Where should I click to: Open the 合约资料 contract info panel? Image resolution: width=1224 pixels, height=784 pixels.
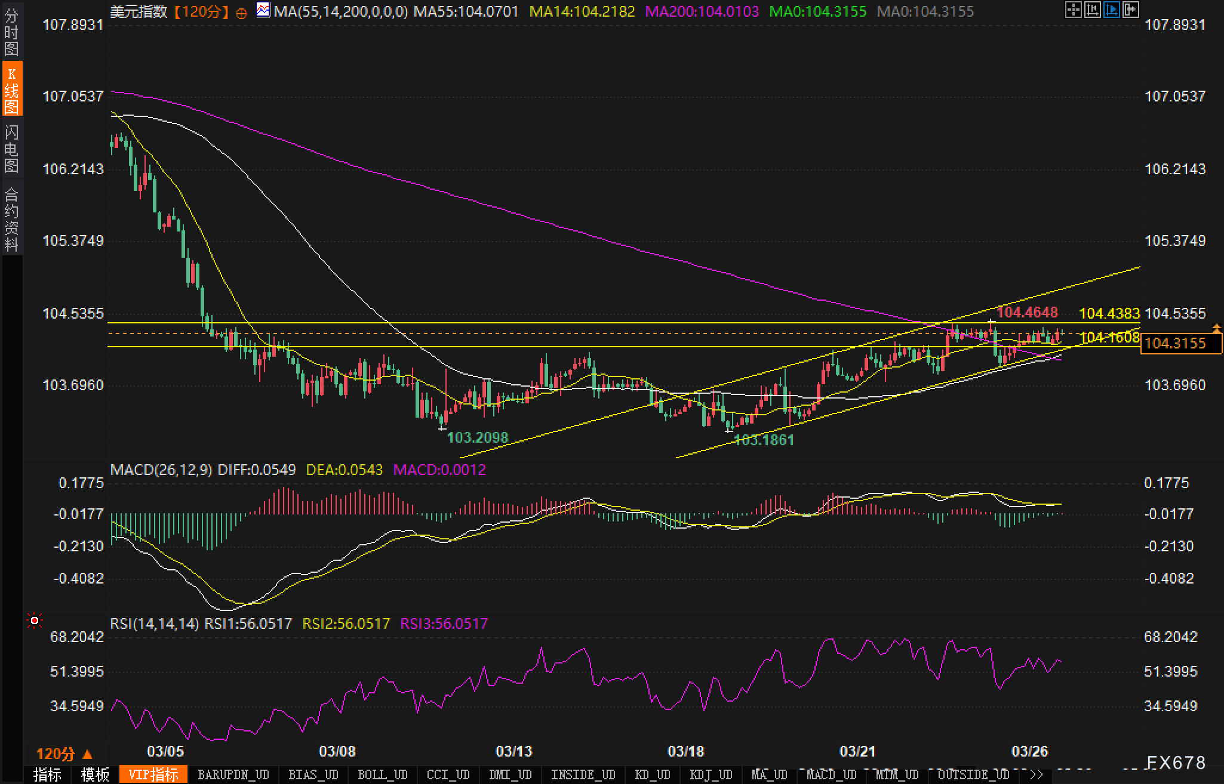click(11, 219)
